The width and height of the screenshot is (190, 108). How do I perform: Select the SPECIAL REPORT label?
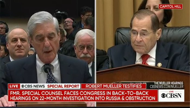63,86
